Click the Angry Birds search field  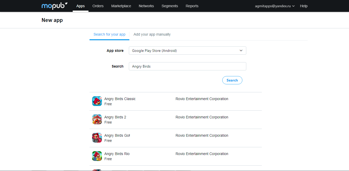point(187,66)
